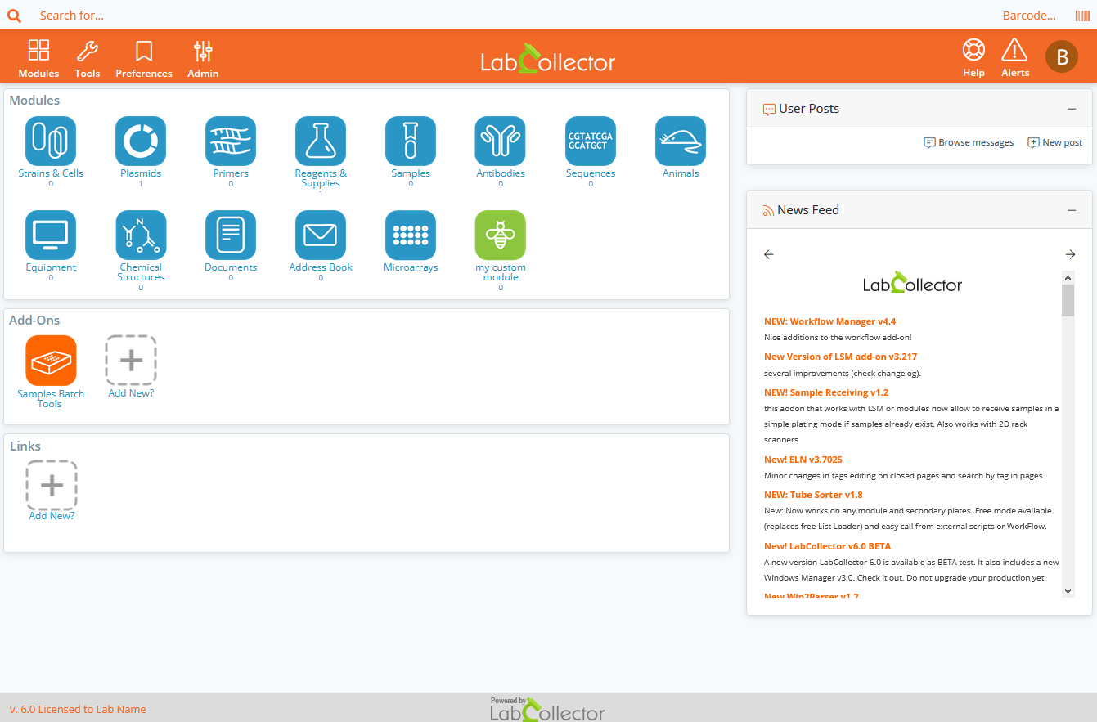Click the magnifier search icon
This screenshot has height=722, width=1097.
tap(14, 16)
